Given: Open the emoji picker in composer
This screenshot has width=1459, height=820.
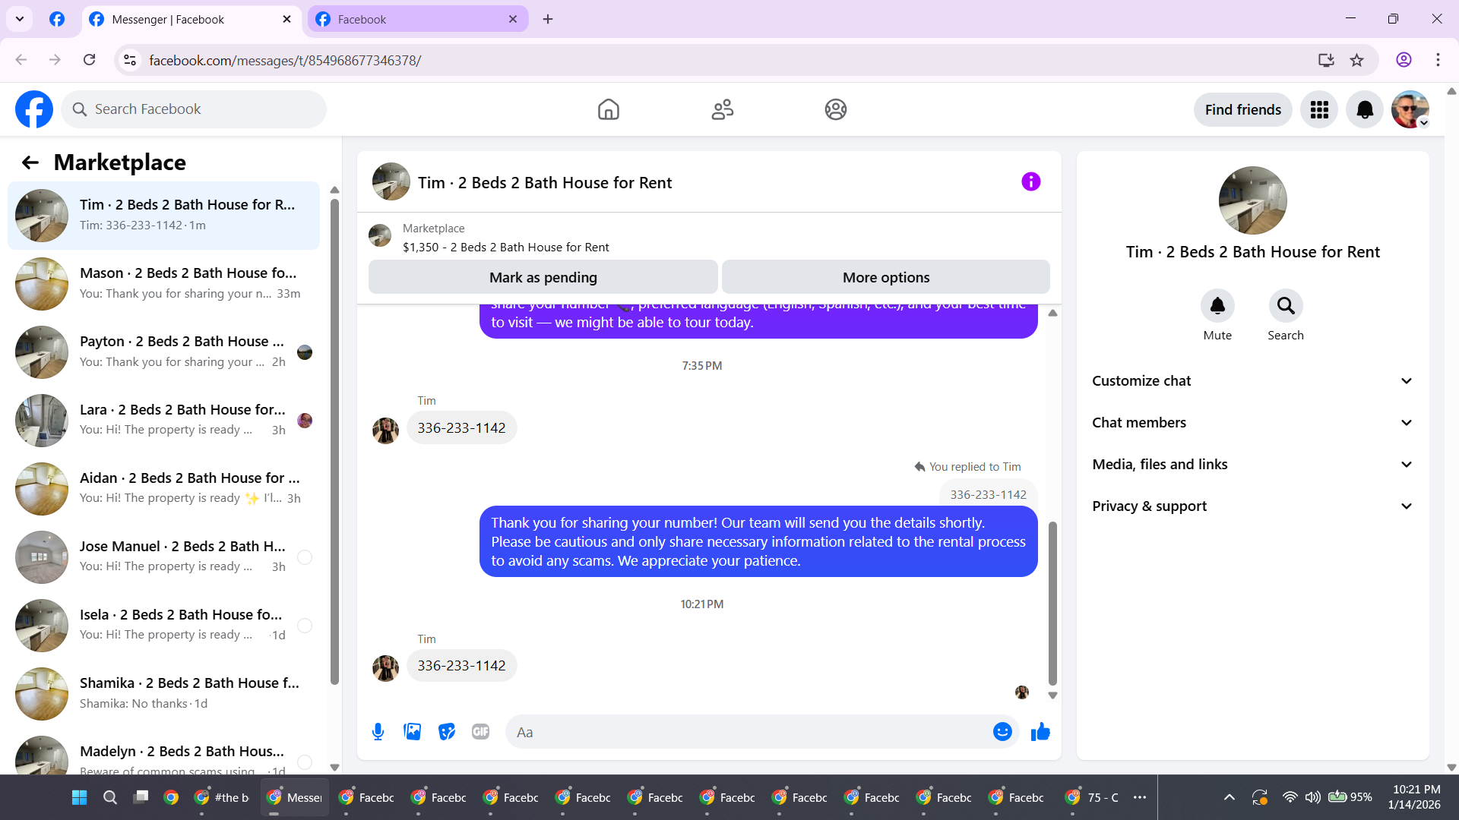Looking at the screenshot, I should [x=1002, y=732].
